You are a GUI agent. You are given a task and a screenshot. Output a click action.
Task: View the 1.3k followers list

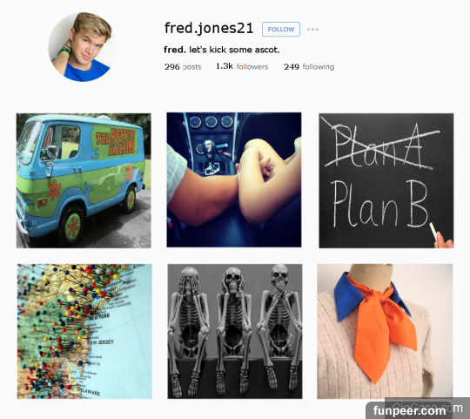[242, 66]
